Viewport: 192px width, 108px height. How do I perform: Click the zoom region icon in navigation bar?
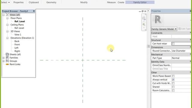(144, 25)
